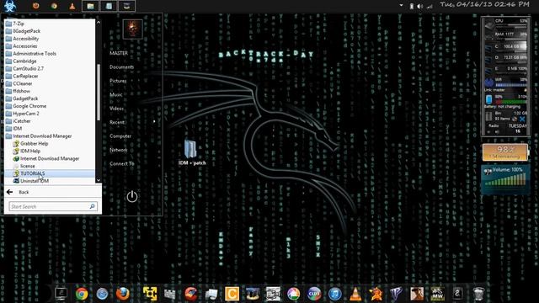Open Videos from Start menu
The width and height of the screenshot is (539, 303).
(x=116, y=109)
